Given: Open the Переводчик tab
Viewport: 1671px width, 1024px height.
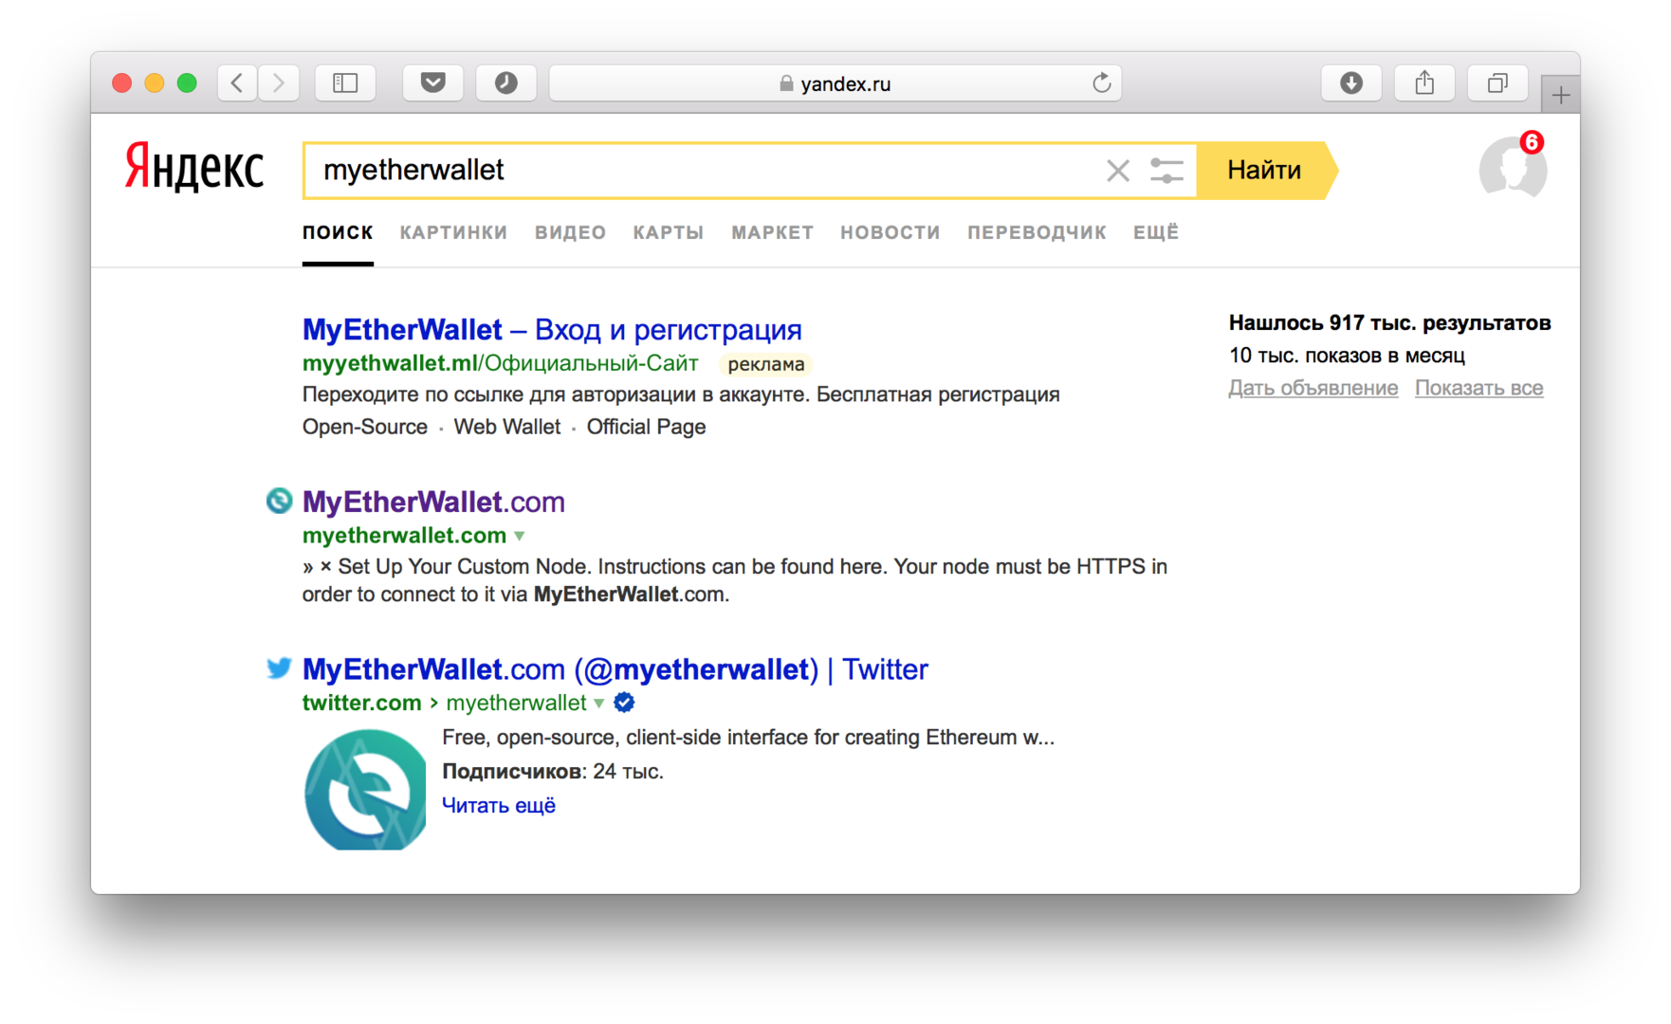Looking at the screenshot, I should (x=1037, y=232).
